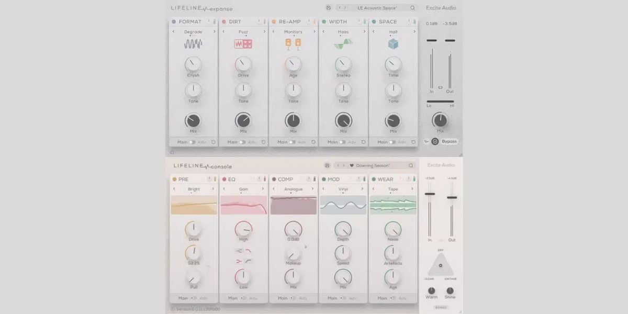Viewport: 628px width, 314px height.
Task: Switch WEAR module from Main to Adv
Action: pyautogui.click(x=394, y=298)
